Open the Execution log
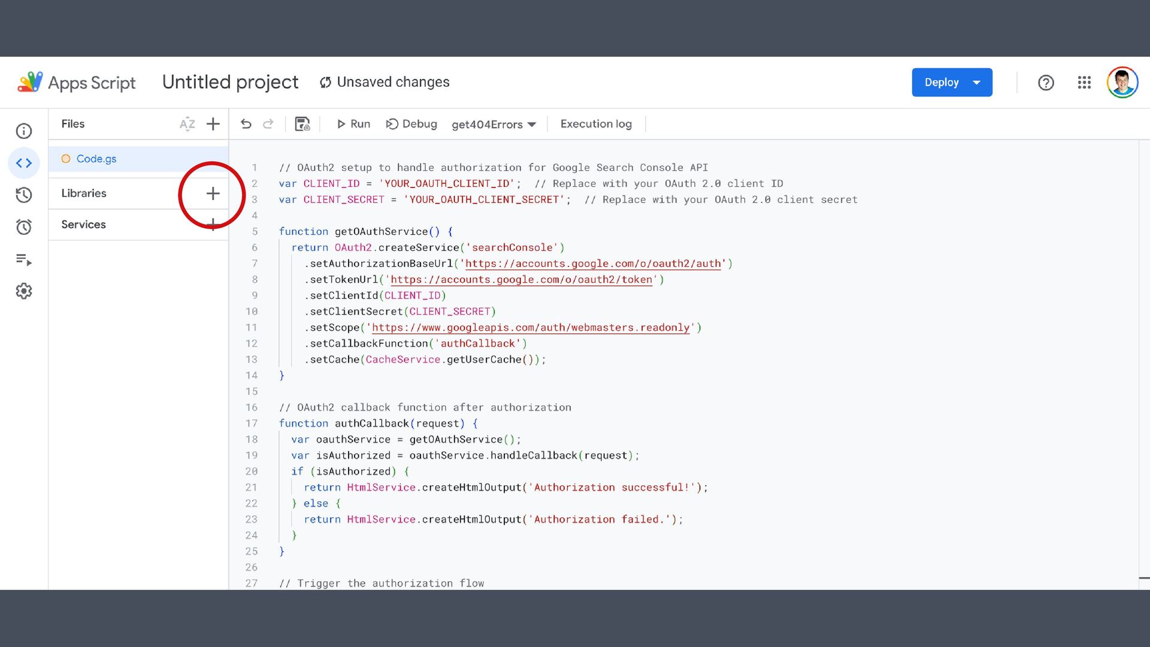The image size is (1150, 647). [x=596, y=124]
